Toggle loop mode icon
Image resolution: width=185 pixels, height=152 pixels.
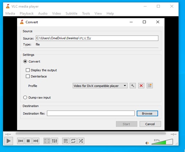(73, 141)
